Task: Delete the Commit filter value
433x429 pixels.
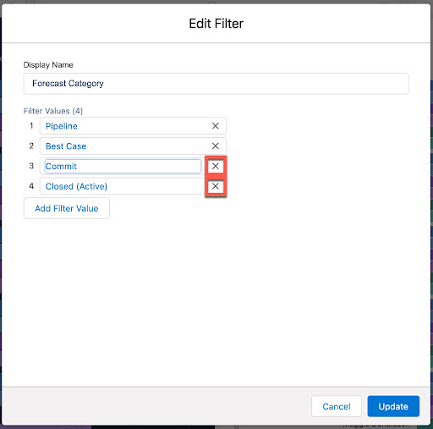Action: 216,166
